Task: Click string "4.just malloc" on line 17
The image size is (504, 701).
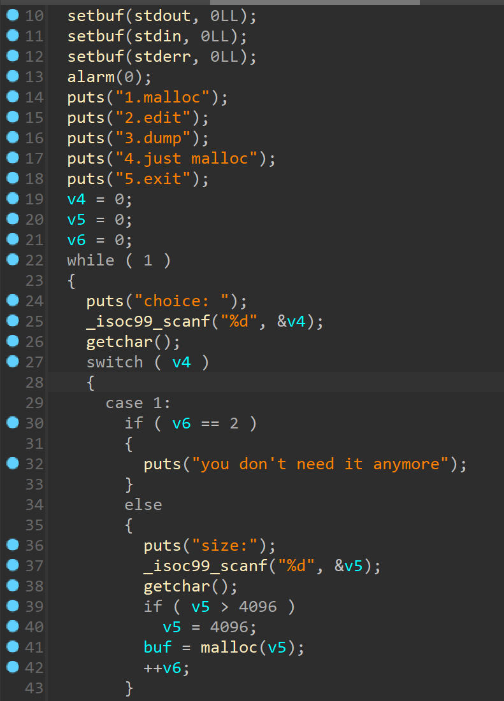Action: [x=187, y=159]
